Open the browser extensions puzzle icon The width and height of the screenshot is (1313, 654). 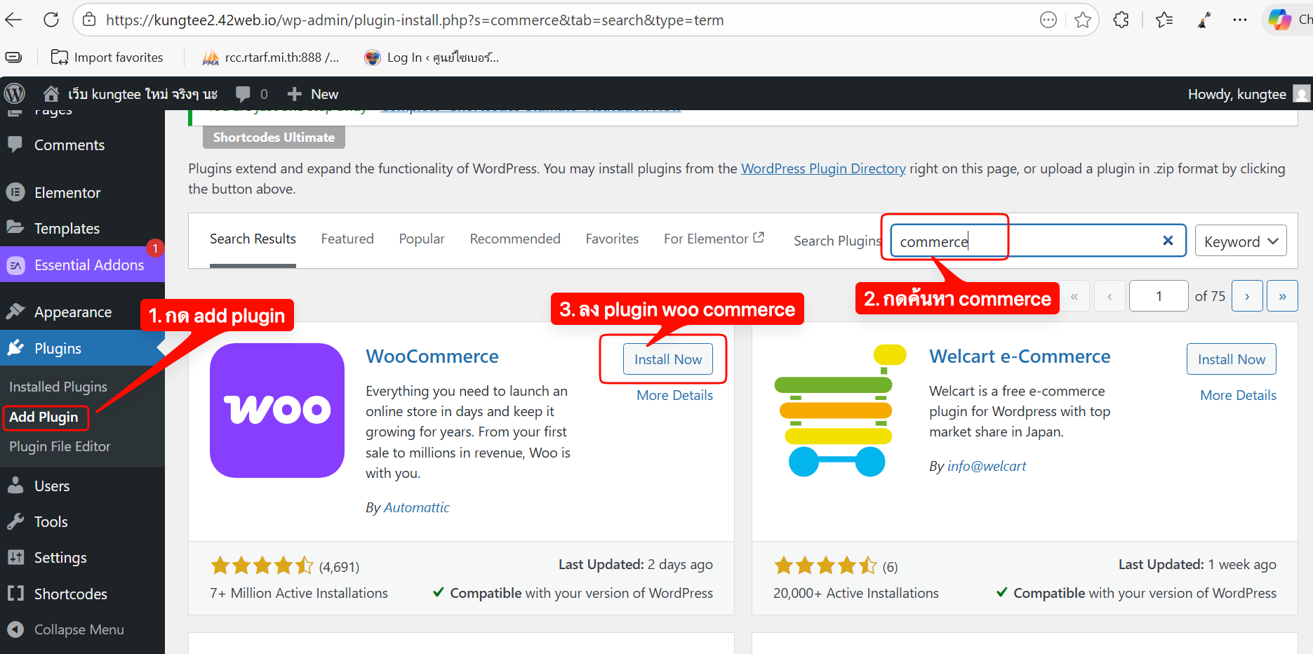1121,20
